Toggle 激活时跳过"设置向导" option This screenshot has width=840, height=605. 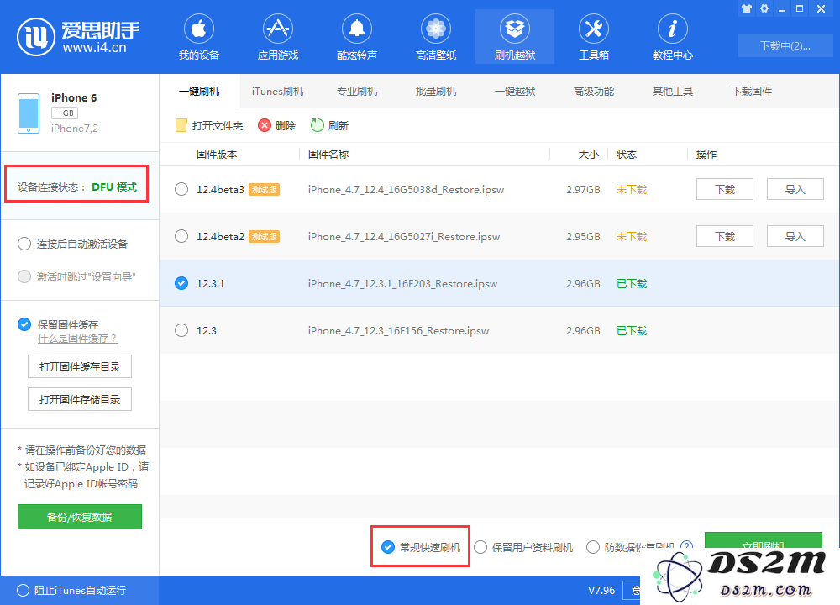[24, 276]
